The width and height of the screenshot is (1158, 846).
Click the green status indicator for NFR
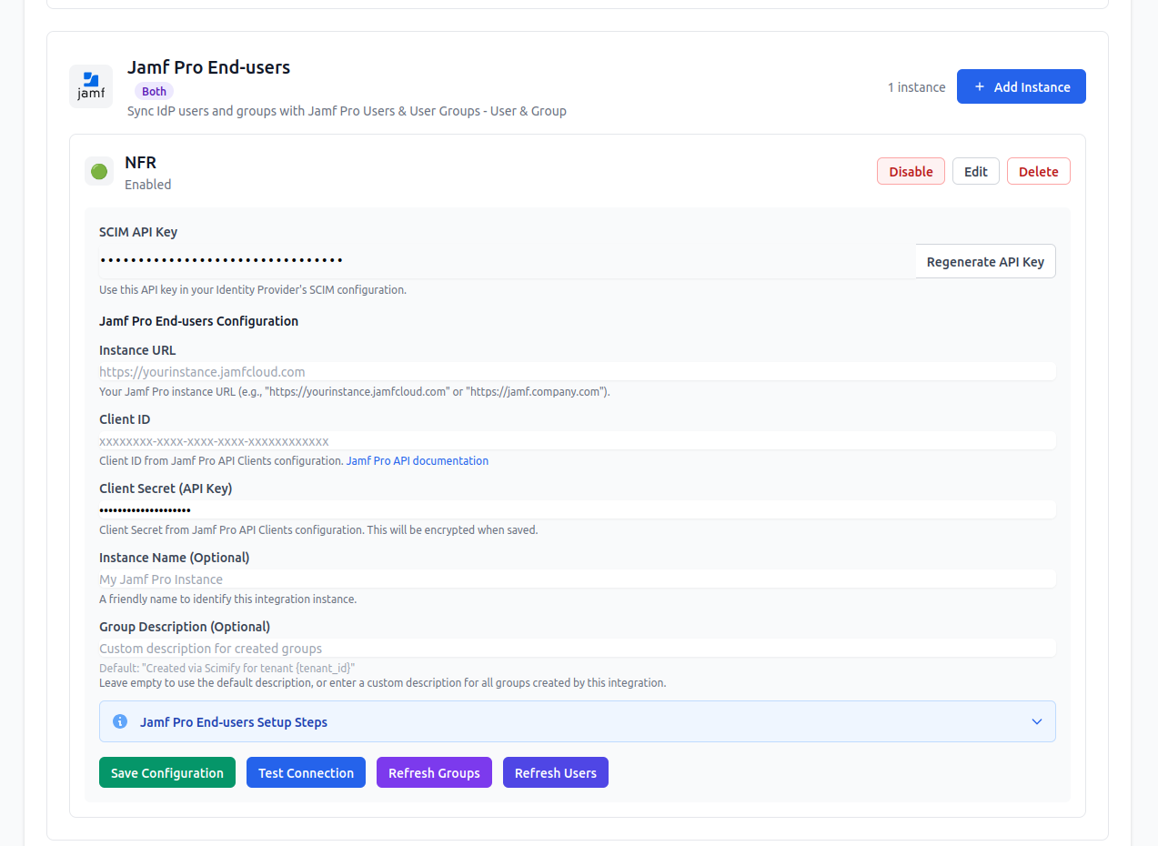(x=99, y=171)
